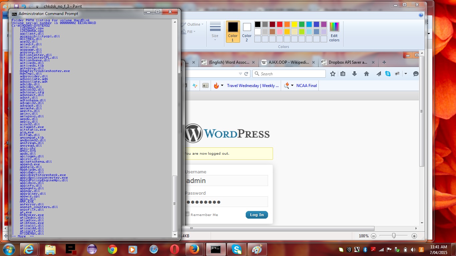The height and width of the screenshot is (256, 456).
Task: Pick the black color swatch
Action: tap(257, 24)
